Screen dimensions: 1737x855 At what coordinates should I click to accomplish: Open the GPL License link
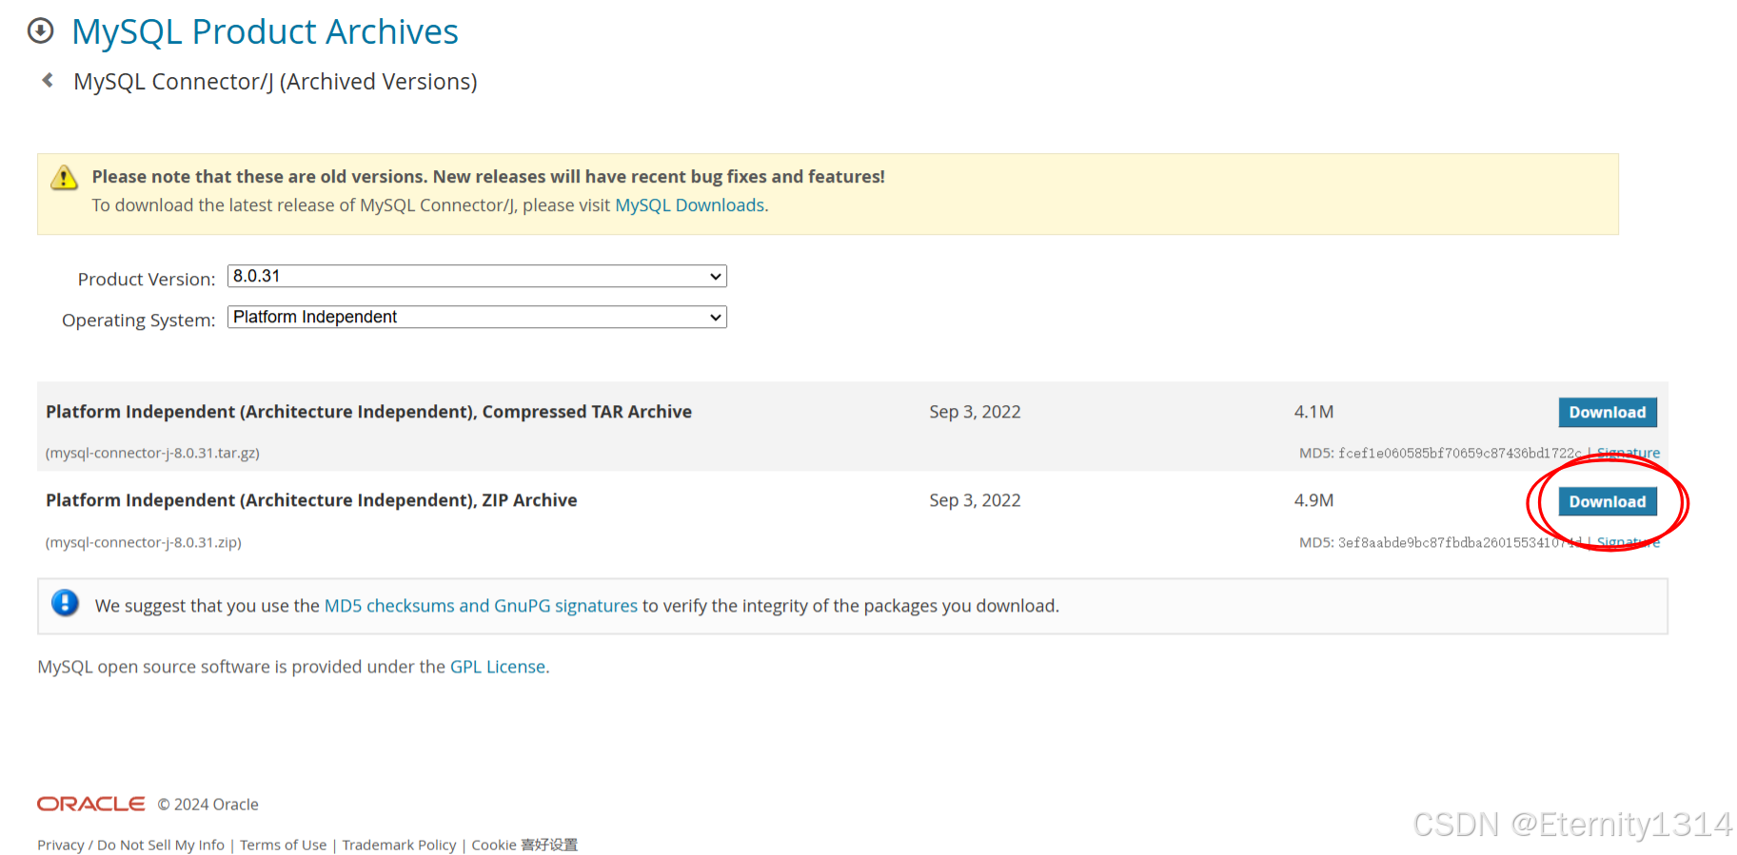pyautogui.click(x=498, y=667)
